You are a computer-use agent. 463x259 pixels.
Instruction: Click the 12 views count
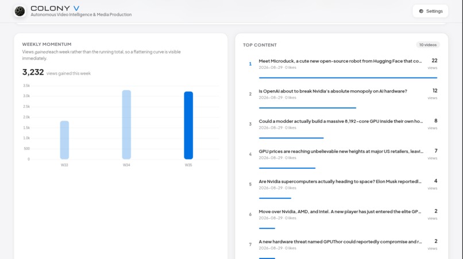435,91
